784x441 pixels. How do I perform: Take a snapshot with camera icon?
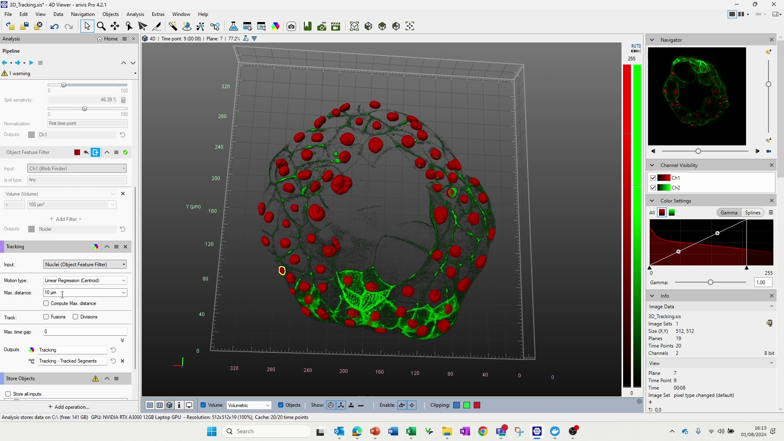291,27
